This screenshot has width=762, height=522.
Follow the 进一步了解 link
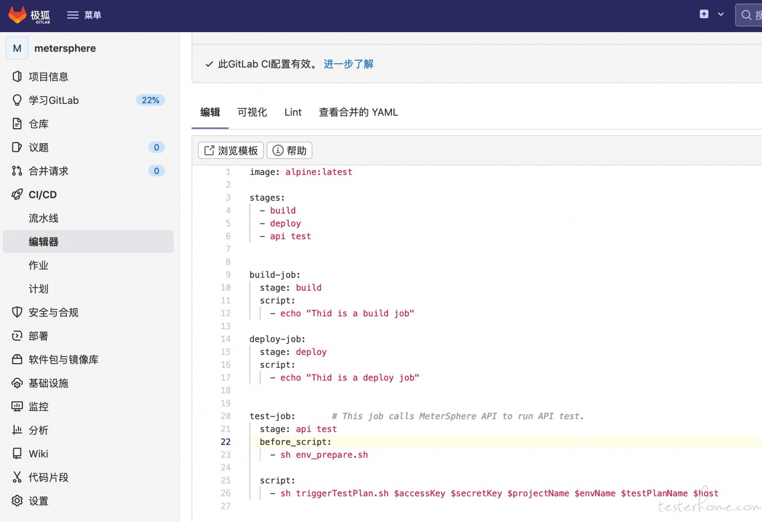(349, 64)
